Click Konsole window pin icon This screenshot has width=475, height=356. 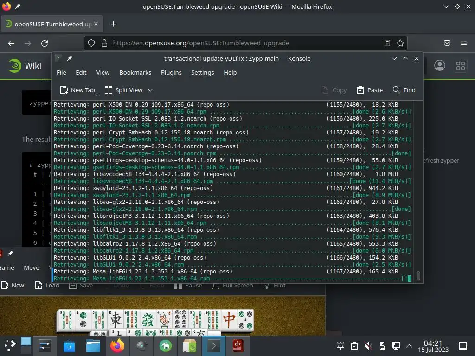coord(70,58)
